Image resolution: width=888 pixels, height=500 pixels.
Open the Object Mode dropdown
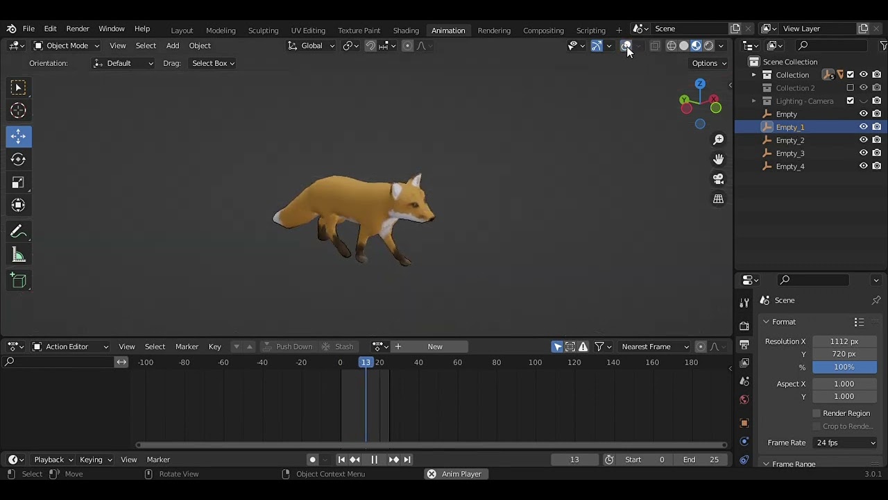tap(67, 46)
